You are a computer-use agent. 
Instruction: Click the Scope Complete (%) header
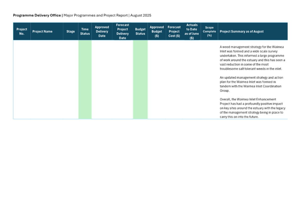click(209, 32)
